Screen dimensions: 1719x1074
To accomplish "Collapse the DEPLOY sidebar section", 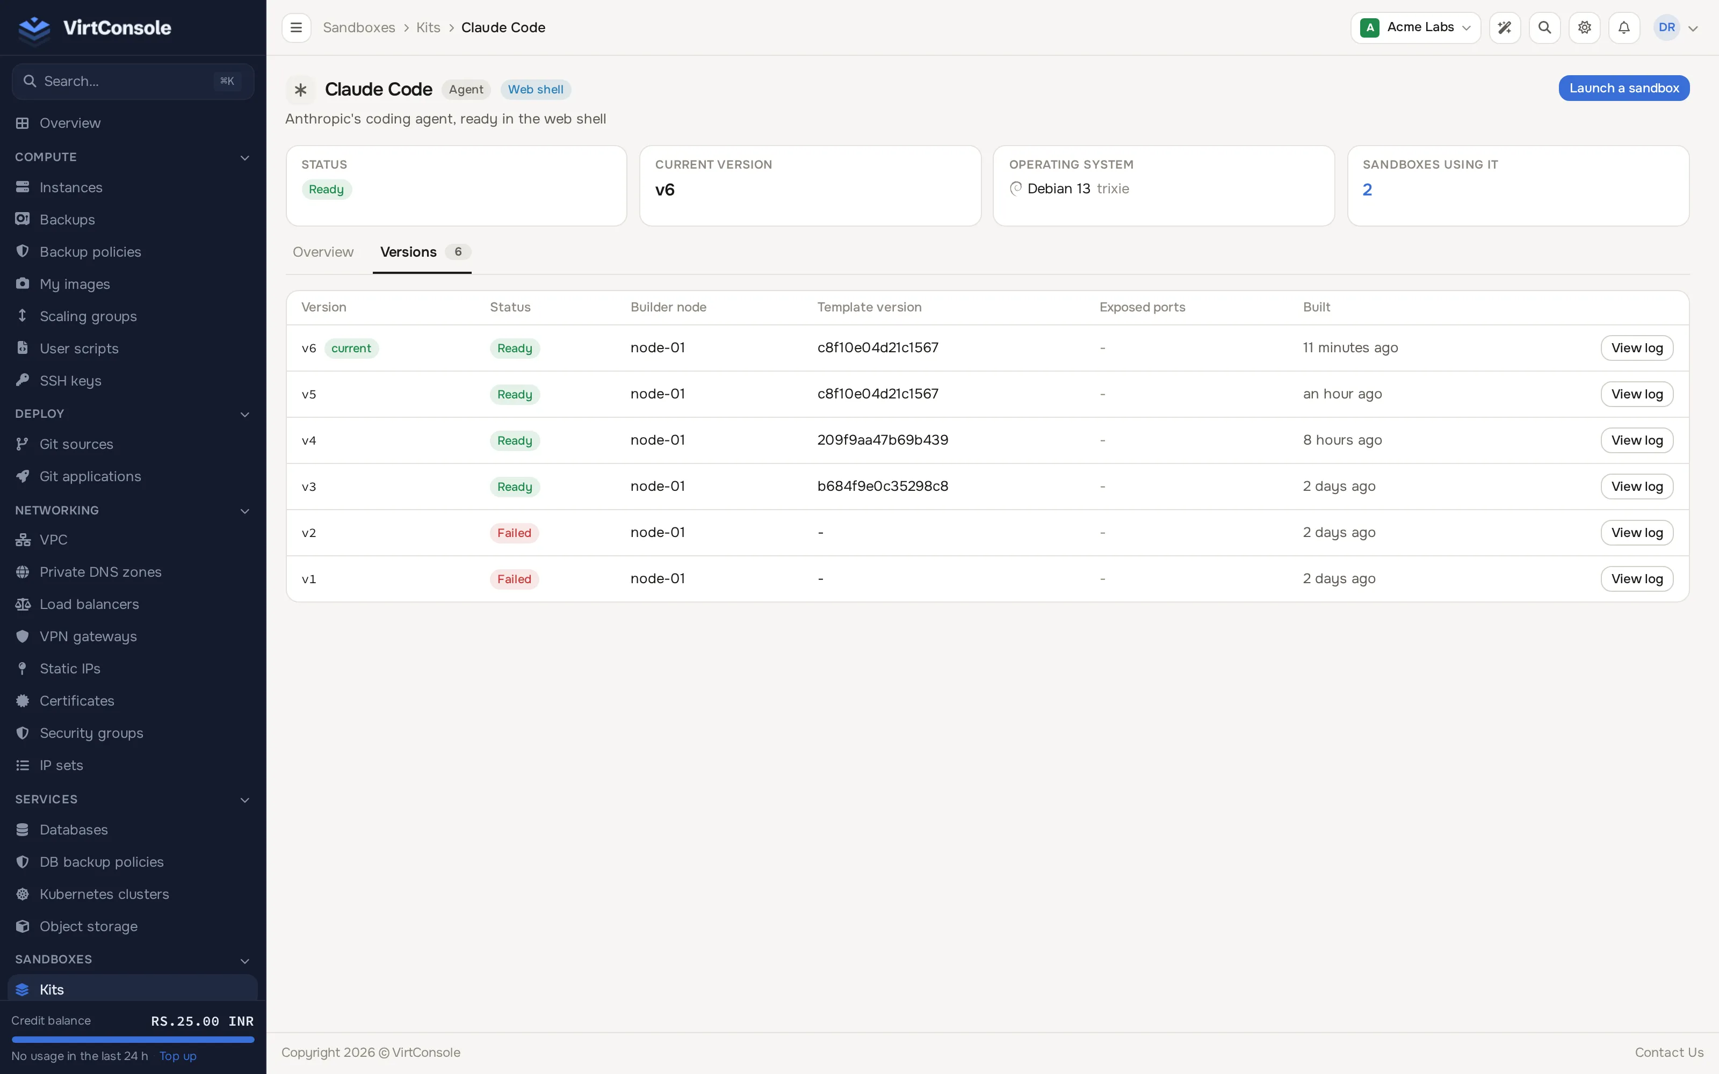I will [x=244, y=414].
